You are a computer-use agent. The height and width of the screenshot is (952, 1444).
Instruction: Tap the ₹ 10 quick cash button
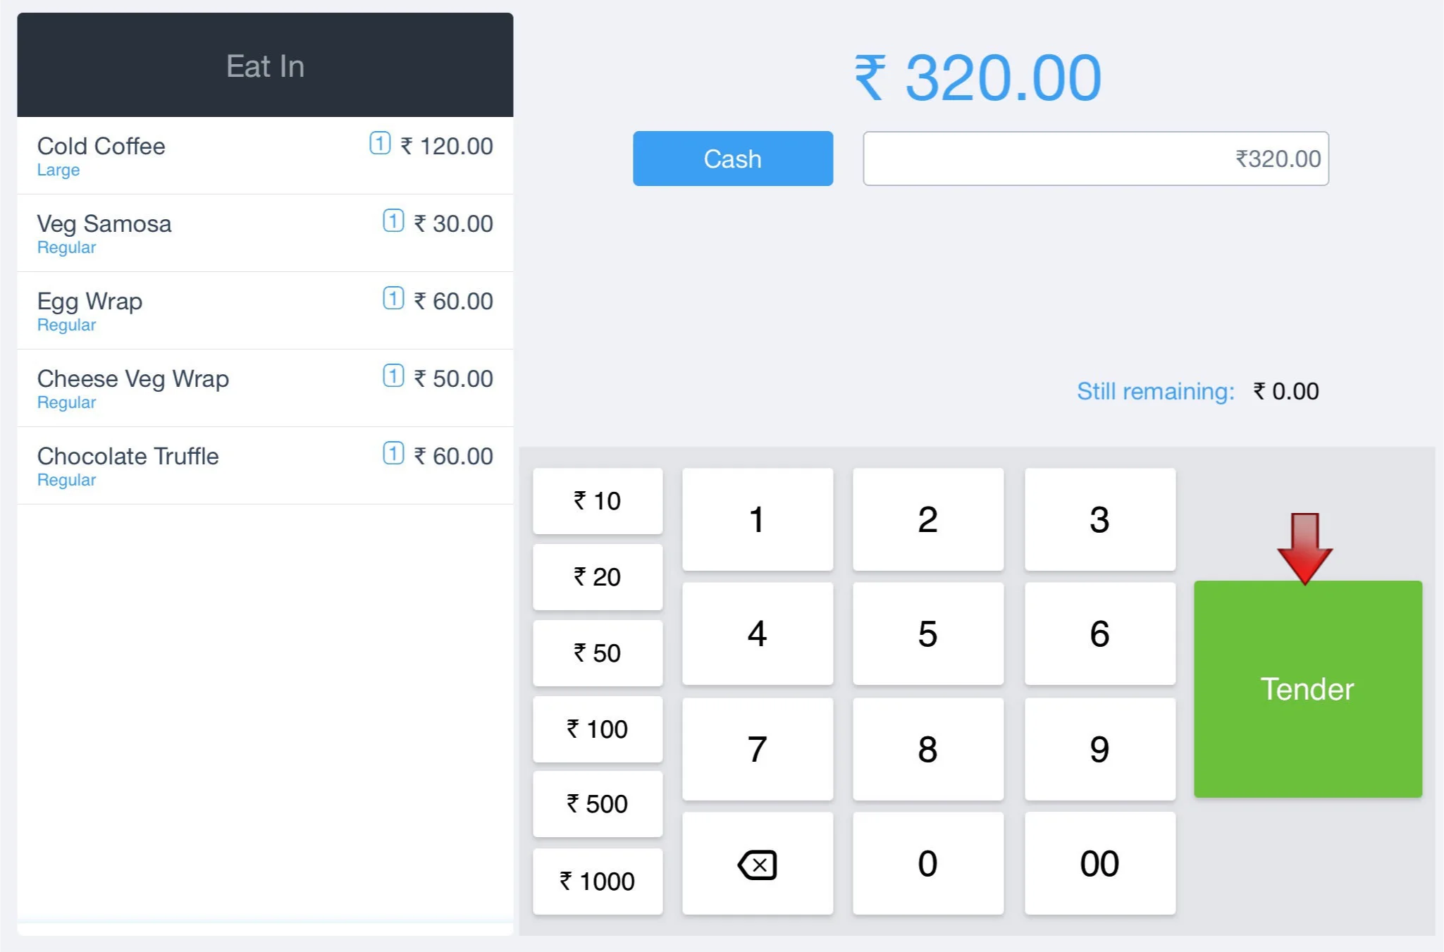[x=598, y=501]
